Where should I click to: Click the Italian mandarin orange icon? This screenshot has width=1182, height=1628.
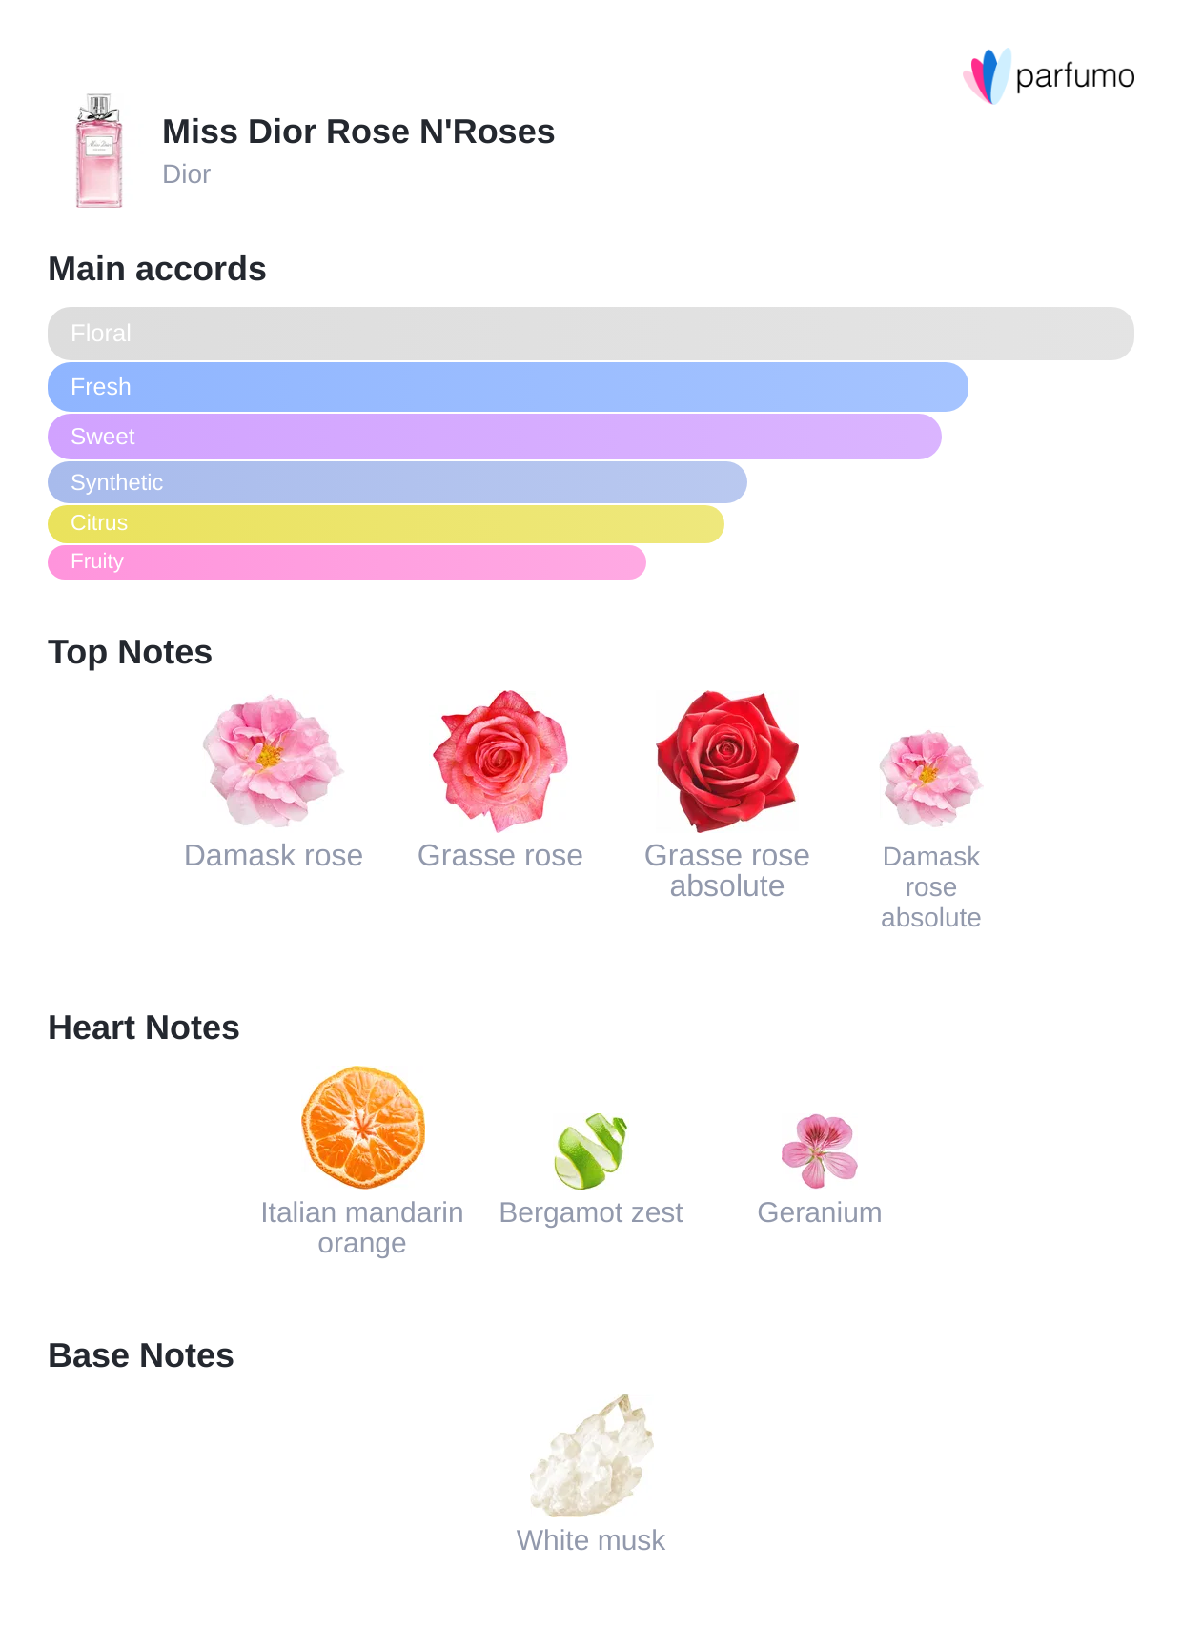pos(362,1128)
